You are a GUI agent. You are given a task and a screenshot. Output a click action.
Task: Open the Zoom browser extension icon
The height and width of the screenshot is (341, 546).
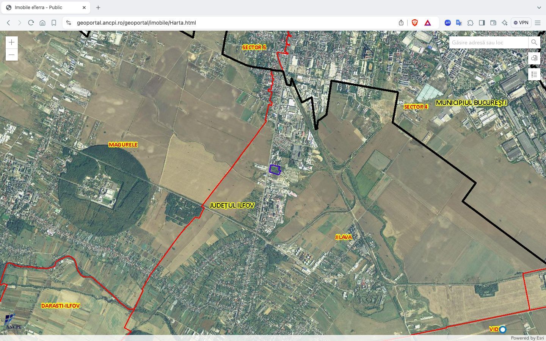point(448,22)
